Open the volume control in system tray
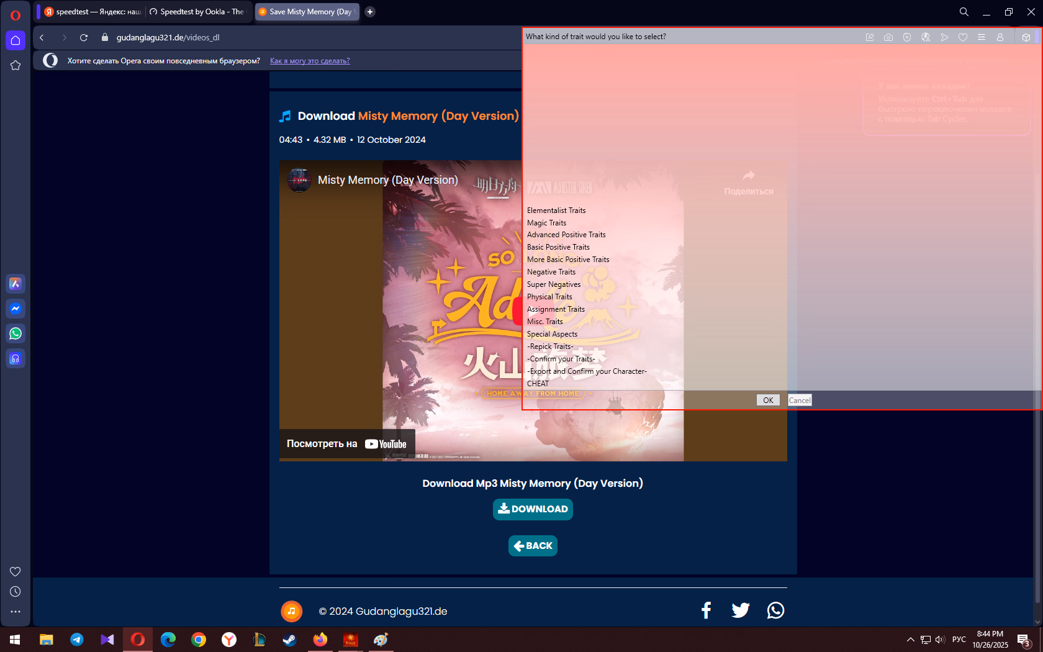 [940, 640]
